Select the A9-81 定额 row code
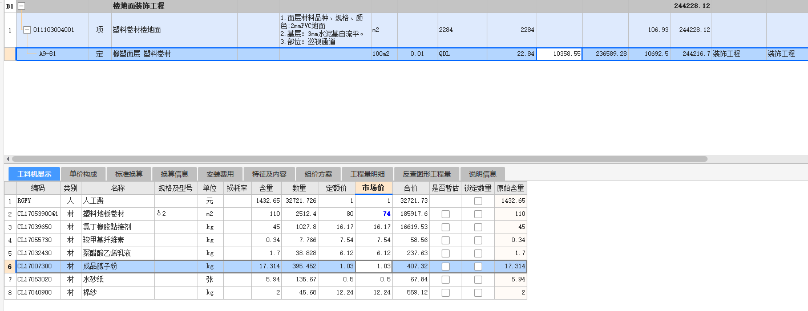808x311 pixels. point(47,54)
